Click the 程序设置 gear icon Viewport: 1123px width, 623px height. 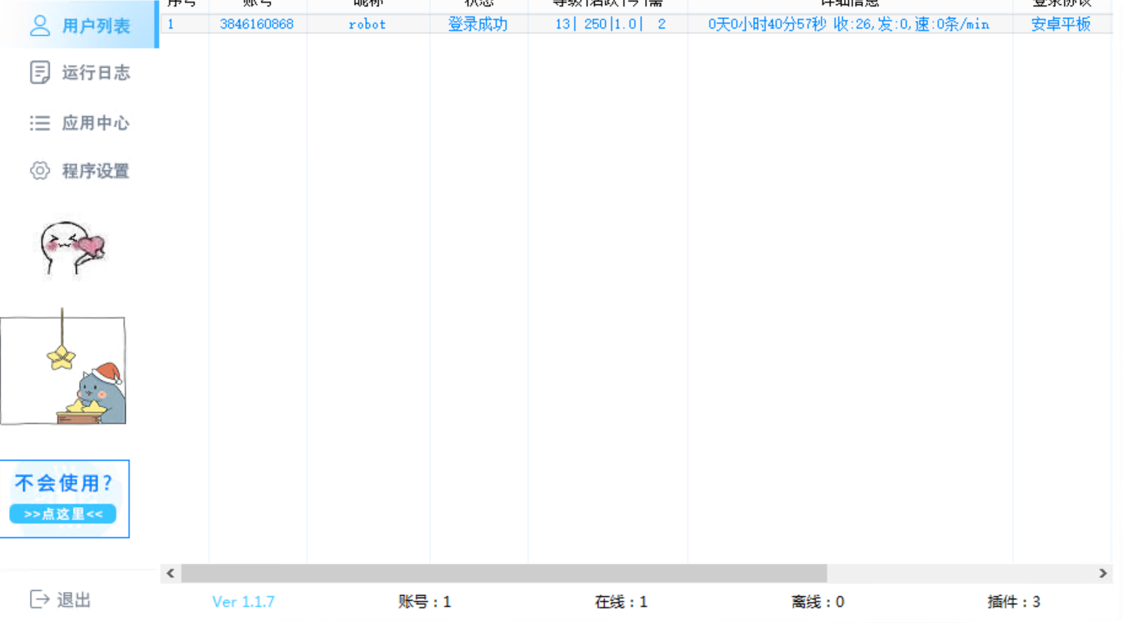(x=39, y=170)
